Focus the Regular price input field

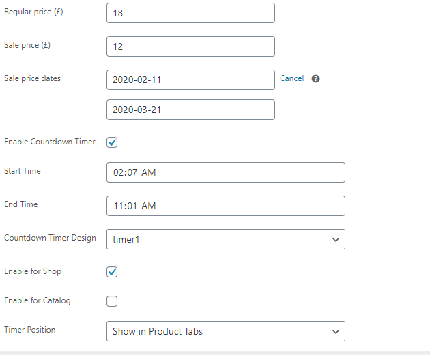(x=190, y=13)
